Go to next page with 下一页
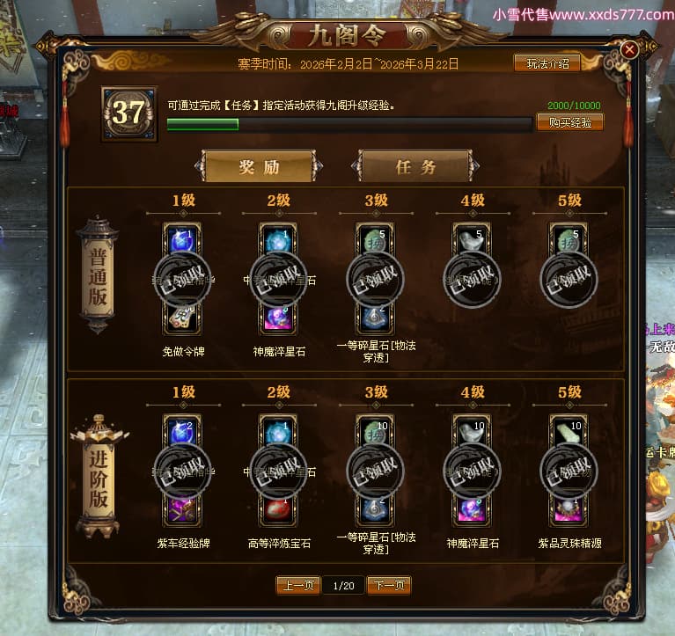This screenshot has height=636, width=675. click(x=389, y=586)
